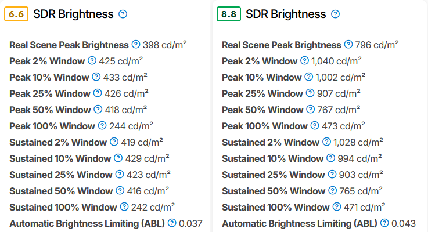This screenshot has width=428, height=232.
Task: Show Sustained 50% Window info, left panel
Action: tap(120, 190)
